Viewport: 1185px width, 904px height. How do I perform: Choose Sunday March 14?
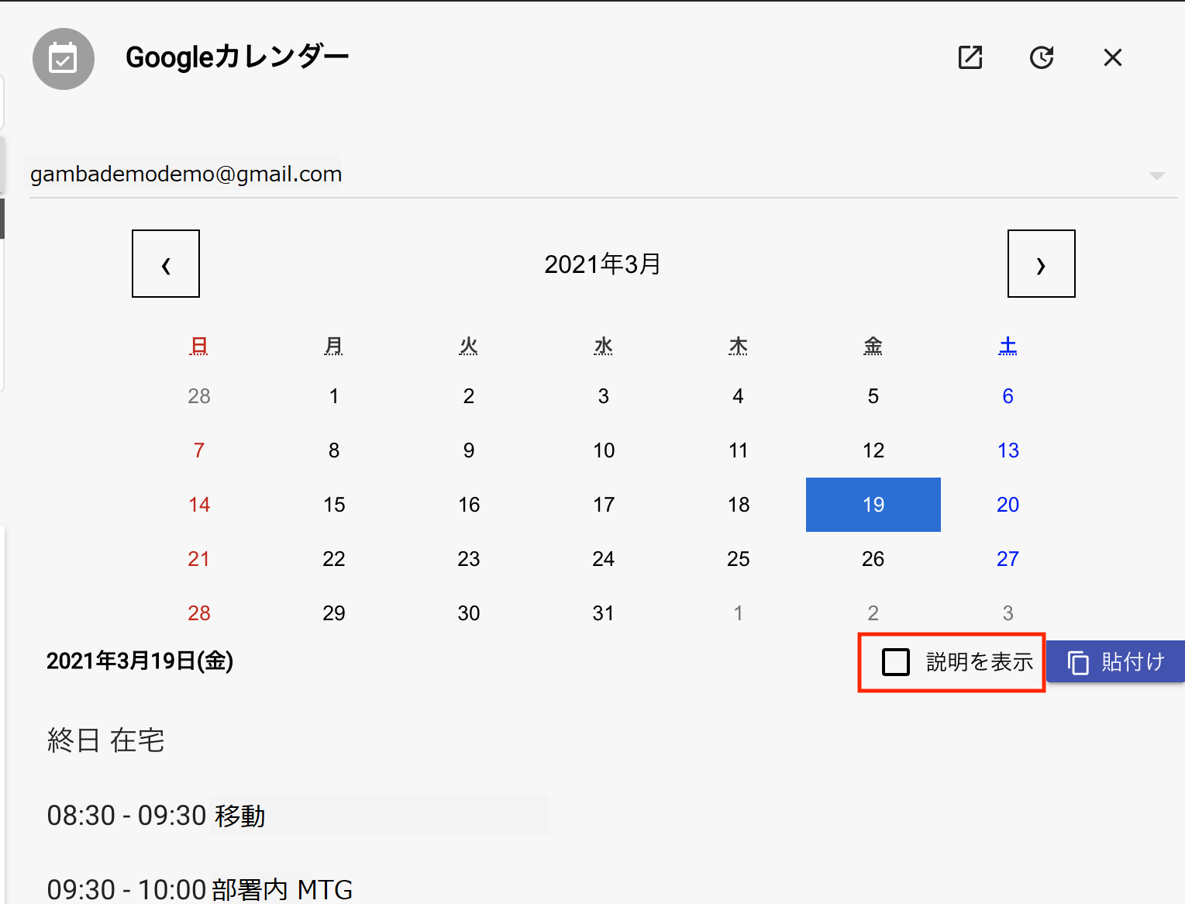(199, 505)
